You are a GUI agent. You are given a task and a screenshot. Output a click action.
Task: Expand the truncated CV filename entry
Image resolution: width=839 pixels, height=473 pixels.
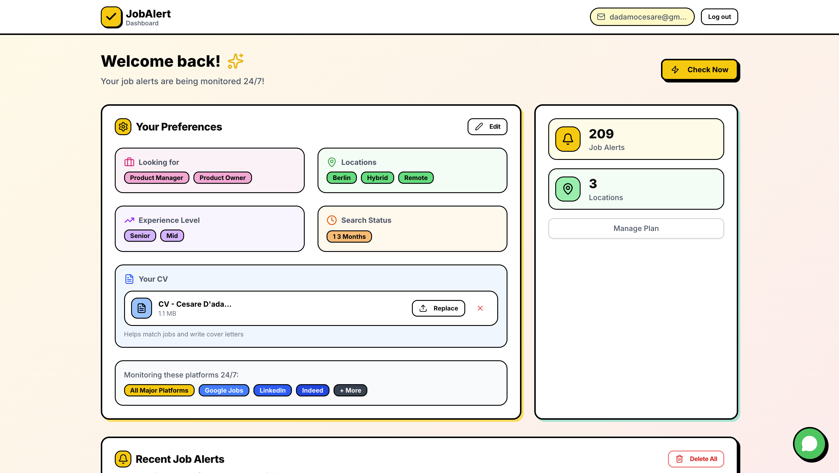point(194,304)
